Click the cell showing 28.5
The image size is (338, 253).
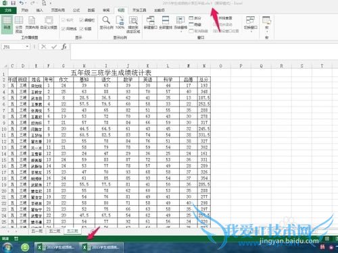(x=84, y=98)
